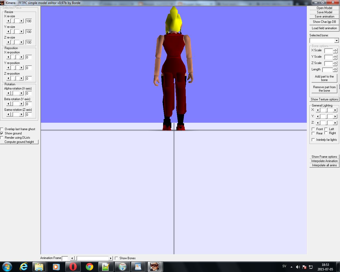Click General Lighting X slider track
Viewport: 340px width, 272px height.
tap(326, 110)
